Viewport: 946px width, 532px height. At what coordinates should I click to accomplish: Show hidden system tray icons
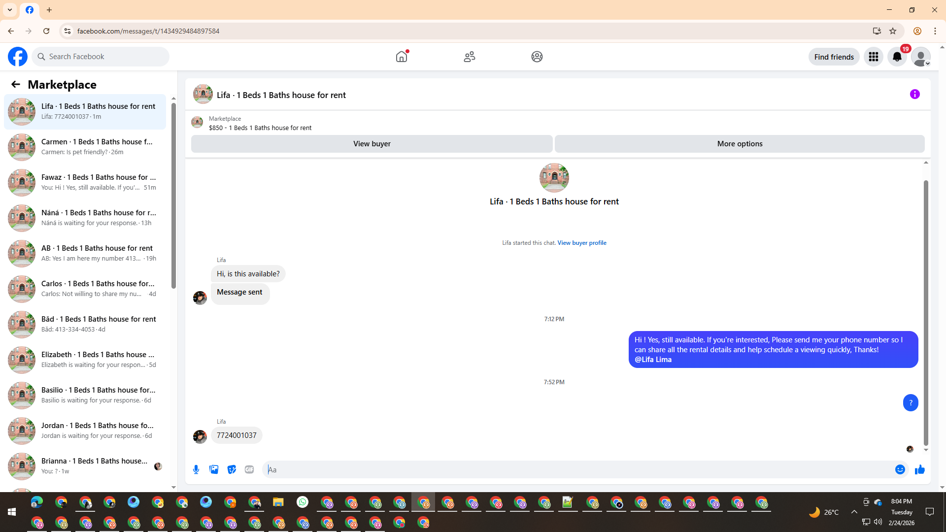point(854,512)
